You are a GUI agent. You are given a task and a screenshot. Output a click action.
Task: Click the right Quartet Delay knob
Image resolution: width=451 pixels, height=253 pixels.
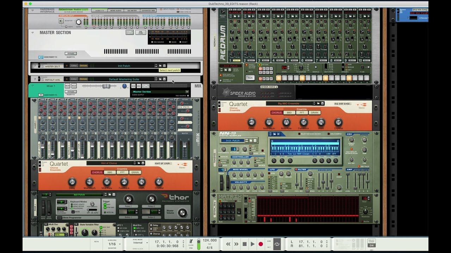[252, 122]
